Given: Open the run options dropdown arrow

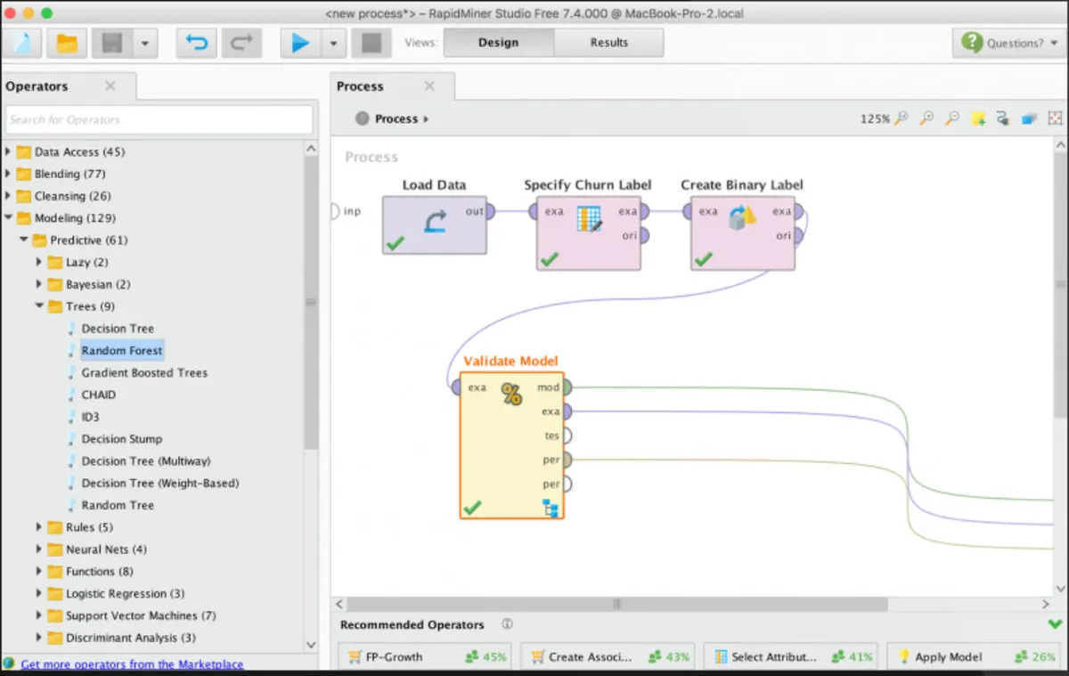Looking at the screenshot, I should (x=333, y=43).
